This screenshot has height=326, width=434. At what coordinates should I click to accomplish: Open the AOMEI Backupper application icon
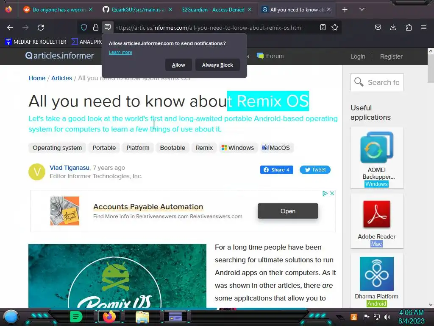tap(377, 148)
